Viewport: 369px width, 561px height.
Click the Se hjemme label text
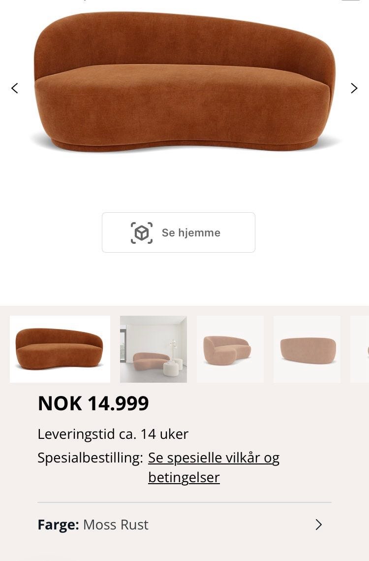coord(191,232)
